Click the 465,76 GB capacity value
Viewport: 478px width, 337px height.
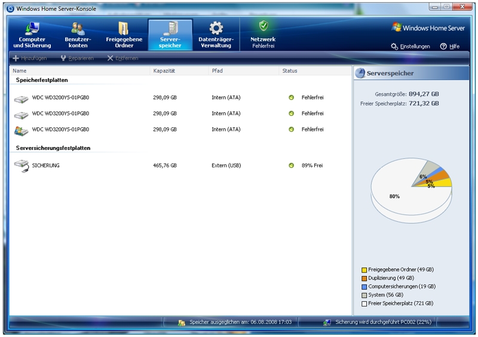tap(165, 166)
